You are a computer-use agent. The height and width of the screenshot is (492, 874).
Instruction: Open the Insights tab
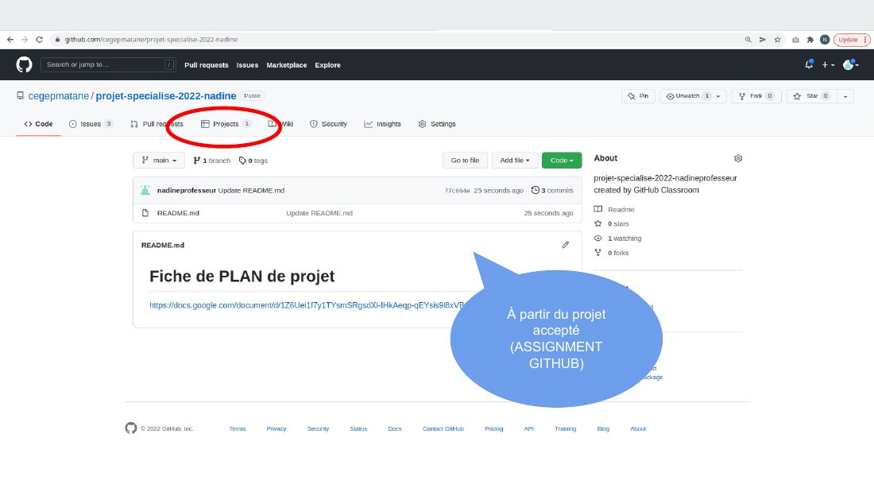tap(382, 124)
